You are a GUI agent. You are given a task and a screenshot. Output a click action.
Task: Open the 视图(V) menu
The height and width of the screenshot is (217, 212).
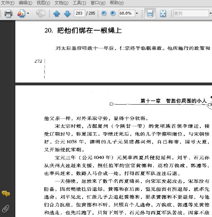pyautogui.click(x=43, y=3)
